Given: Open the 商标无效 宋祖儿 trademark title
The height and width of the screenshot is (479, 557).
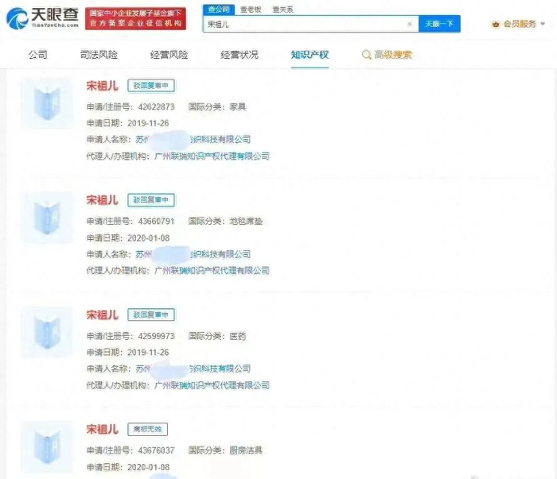Looking at the screenshot, I should [x=103, y=430].
